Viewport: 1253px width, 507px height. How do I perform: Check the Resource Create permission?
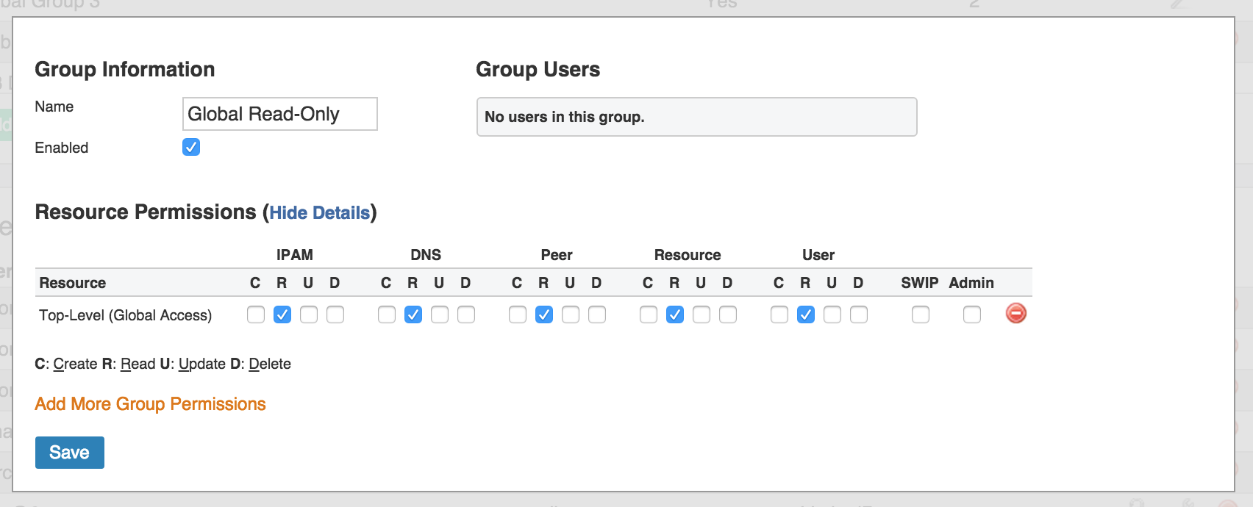coord(649,314)
